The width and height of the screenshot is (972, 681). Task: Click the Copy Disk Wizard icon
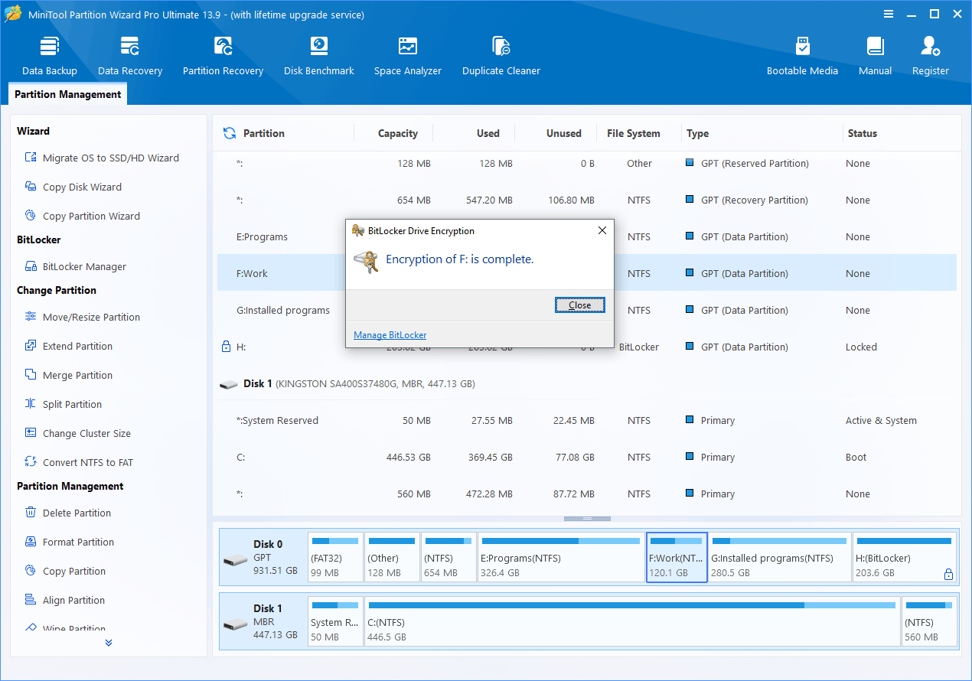[x=31, y=187]
